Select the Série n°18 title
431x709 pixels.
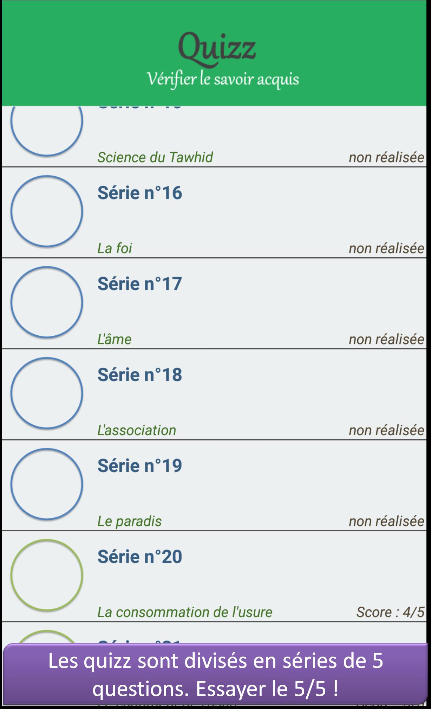pyautogui.click(x=140, y=374)
